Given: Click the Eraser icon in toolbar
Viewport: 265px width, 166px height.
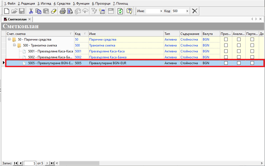Looking at the screenshot, I should (53, 11).
